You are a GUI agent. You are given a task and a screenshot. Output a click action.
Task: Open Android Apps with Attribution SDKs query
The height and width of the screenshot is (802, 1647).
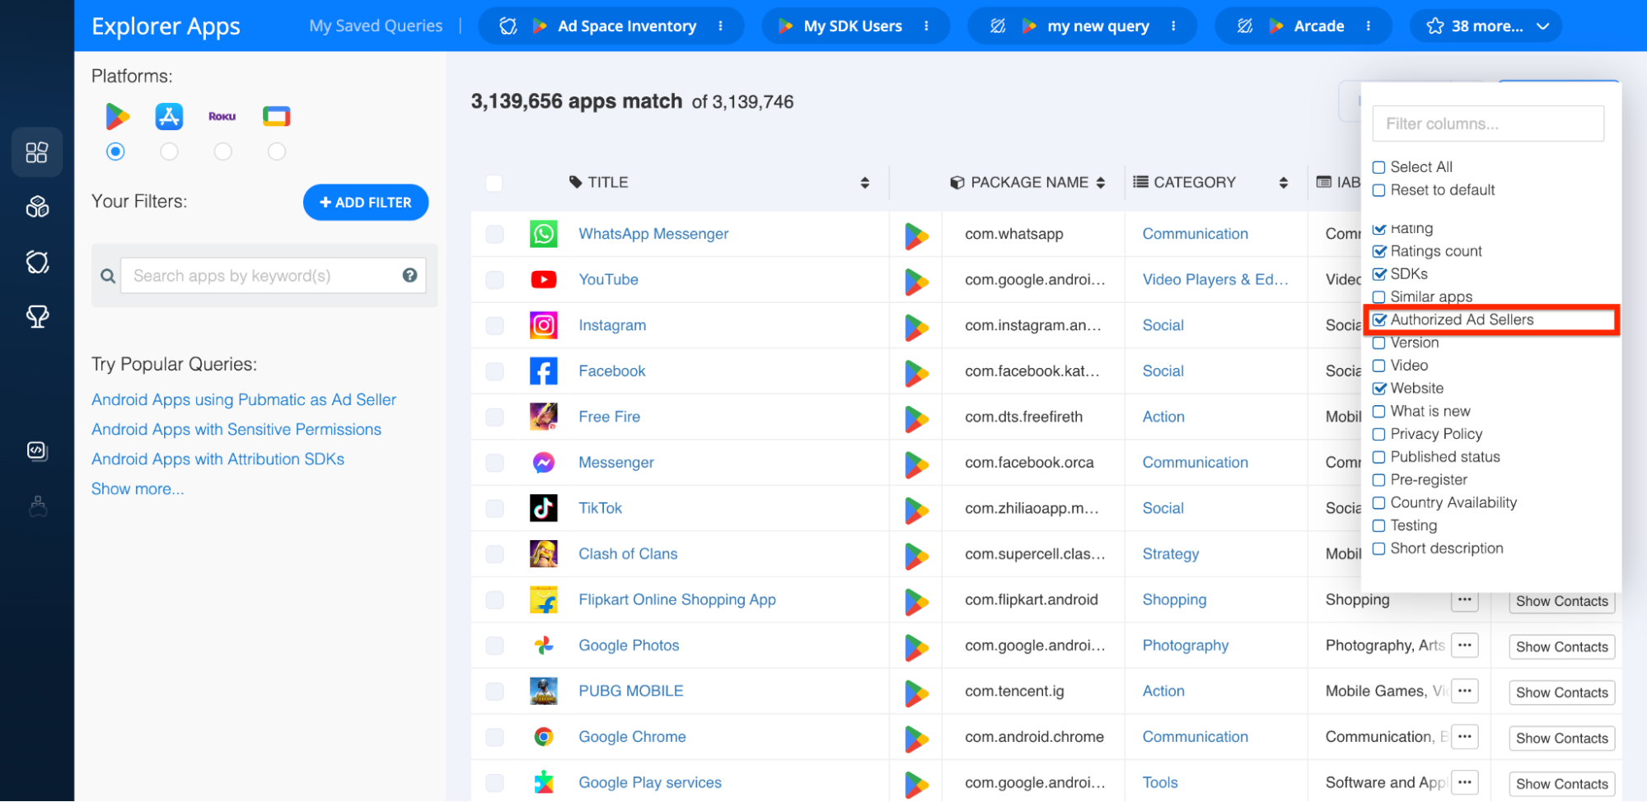(x=218, y=459)
